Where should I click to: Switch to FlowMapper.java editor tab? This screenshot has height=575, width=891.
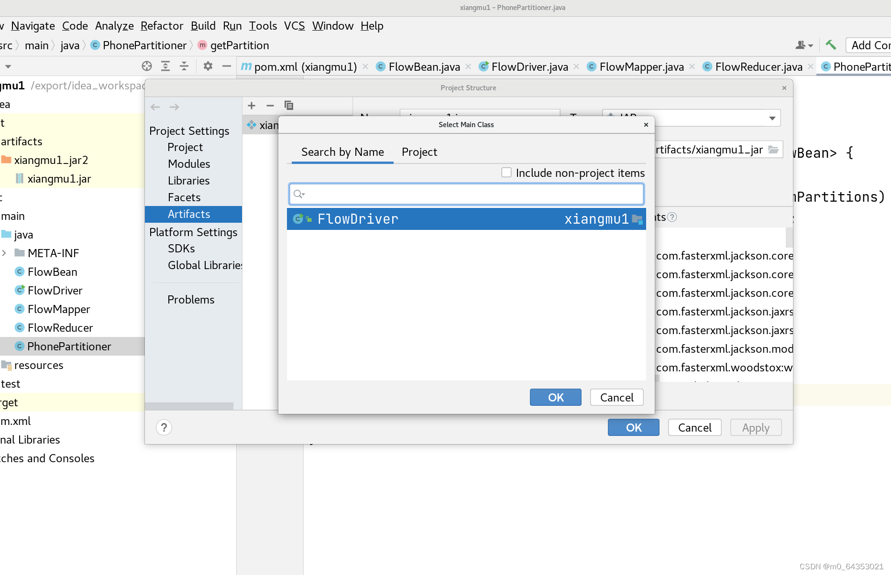point(641,67)
